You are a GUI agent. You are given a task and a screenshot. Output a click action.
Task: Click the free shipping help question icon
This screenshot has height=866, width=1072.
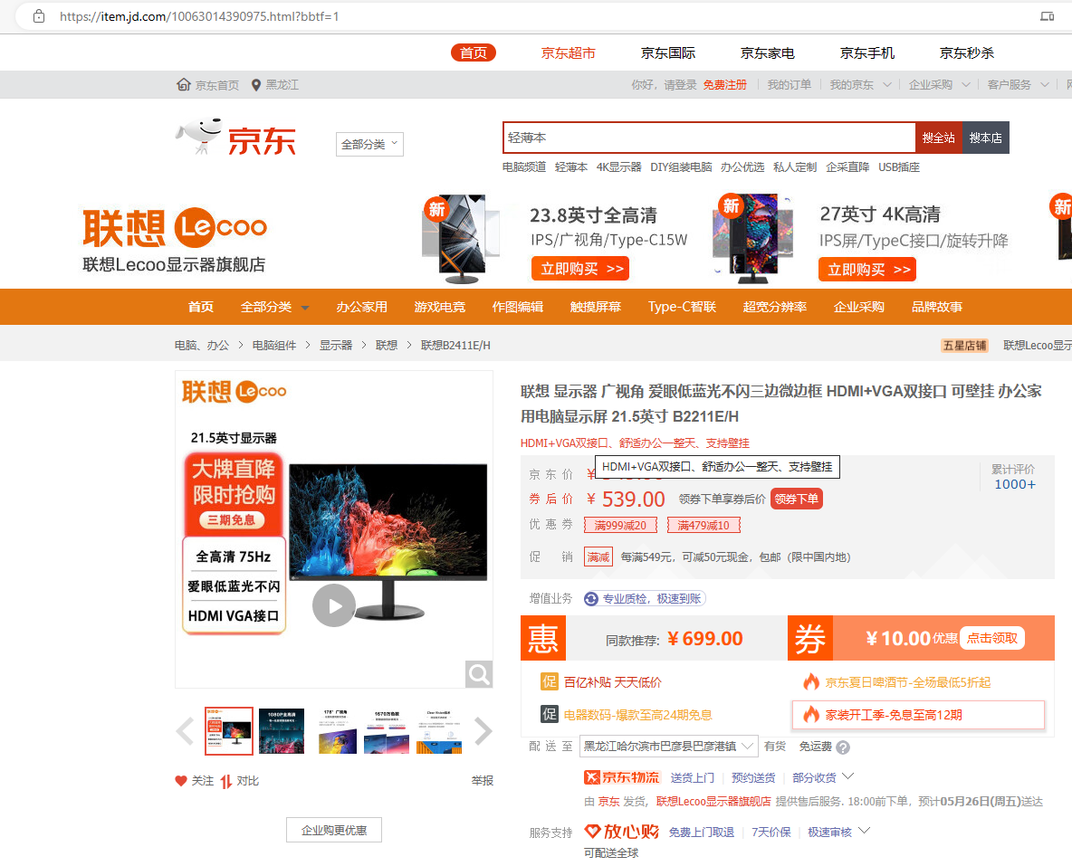[x=843, y=747]
